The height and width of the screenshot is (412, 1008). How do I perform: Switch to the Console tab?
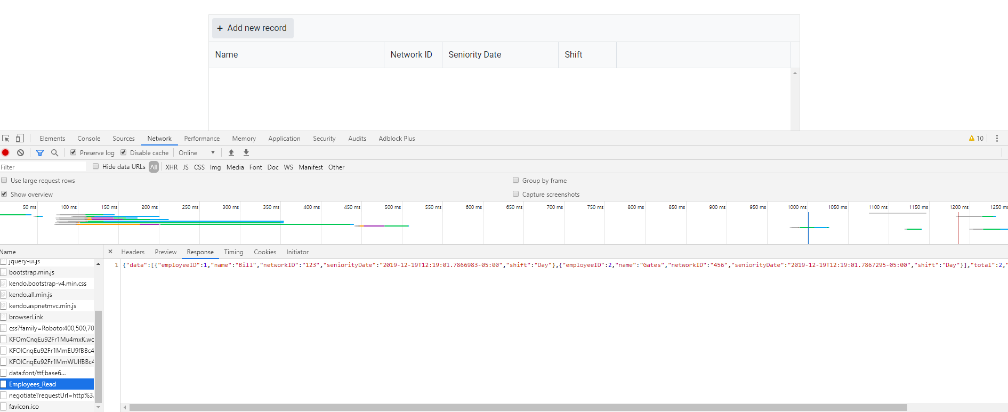click(89, 139)
